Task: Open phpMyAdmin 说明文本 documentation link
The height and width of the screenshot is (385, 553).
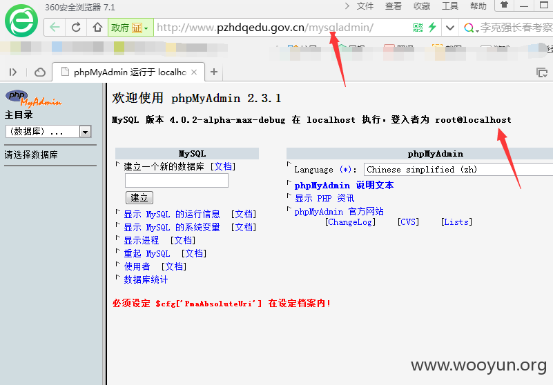Action: [x=344, y=185]
